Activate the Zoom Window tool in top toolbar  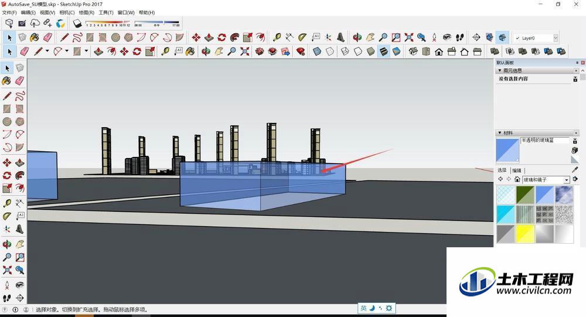(x=396, y=38)
